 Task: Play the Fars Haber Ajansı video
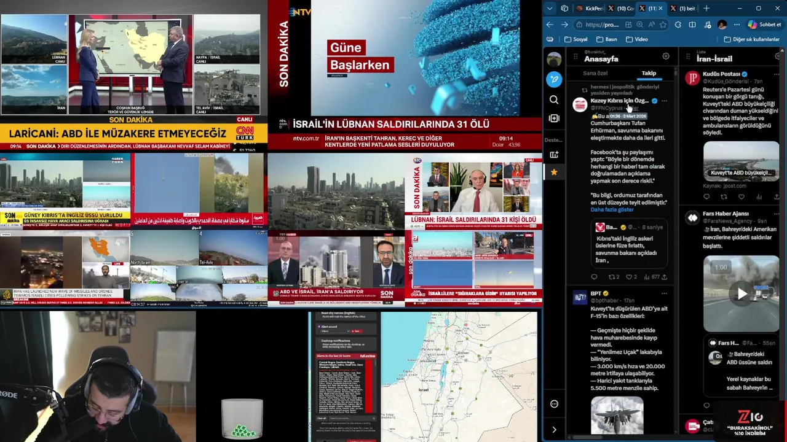pos(742,293)
